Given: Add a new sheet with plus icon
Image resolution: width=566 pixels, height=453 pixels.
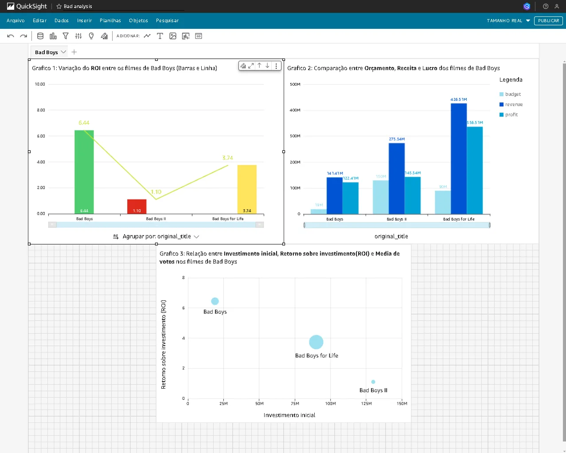Looking at the screenshot, I should 74,52.
